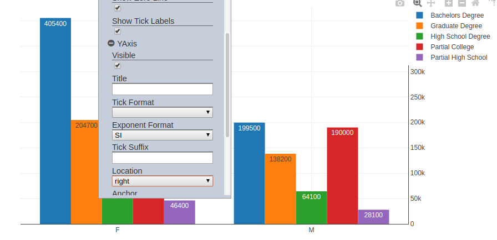Click the M category label on x-axis
This screenshot has width=497, height=240.
point(311,230)
